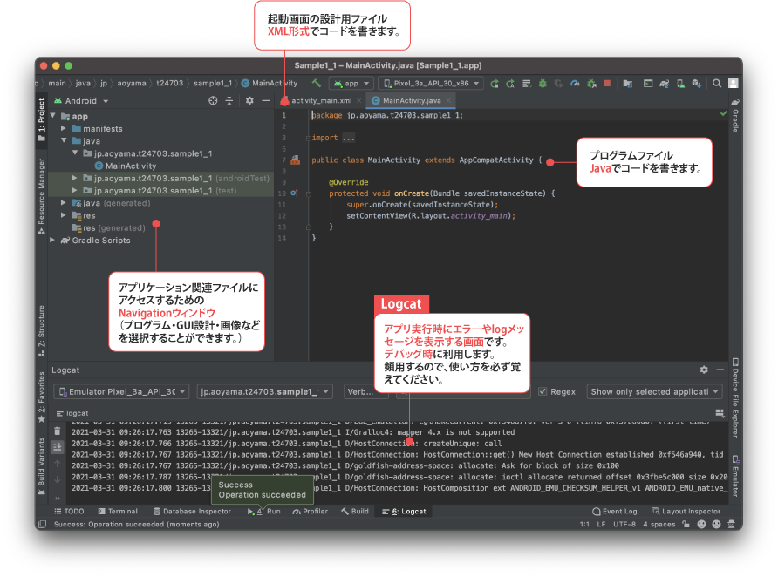Hide the Project panel with minus icon

click(x=265, y=100)
